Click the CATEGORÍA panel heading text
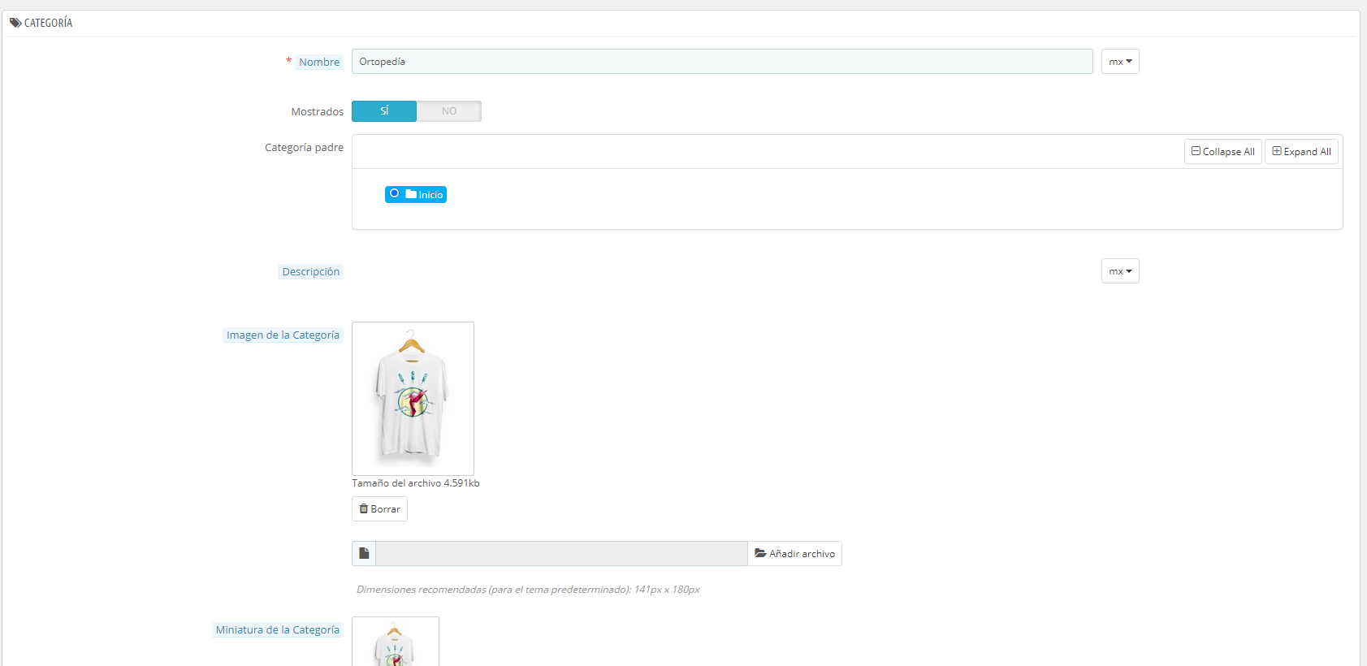Viewport: 1367px width, 666px height. click(x=48, y=23)
